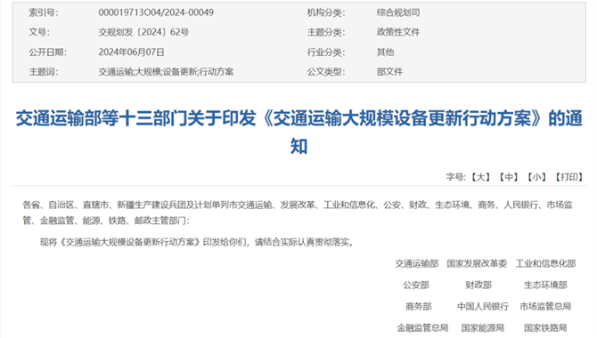Click signatory 工业和信息化部
This screenshot has width=597, height=338.
coord(545,263)
